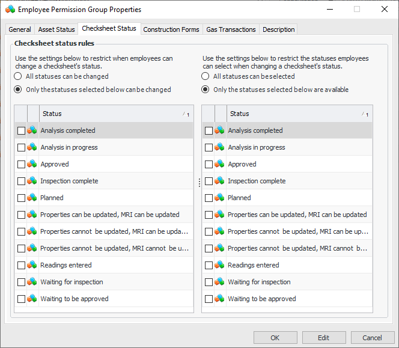This screenshot has width=399, height=348.
Task: Click the Edit button
Action: pyautogui.click(x=324, y=338)
